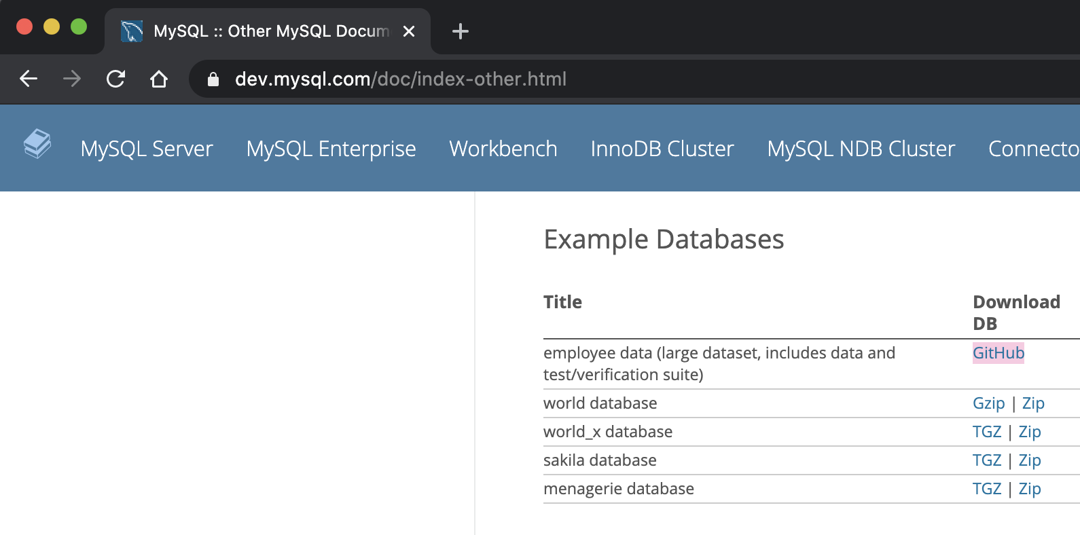Viewport: 1080px width, 535px height.
Task: Open the Connectors menu item
Action: (x=1034, y=149)
